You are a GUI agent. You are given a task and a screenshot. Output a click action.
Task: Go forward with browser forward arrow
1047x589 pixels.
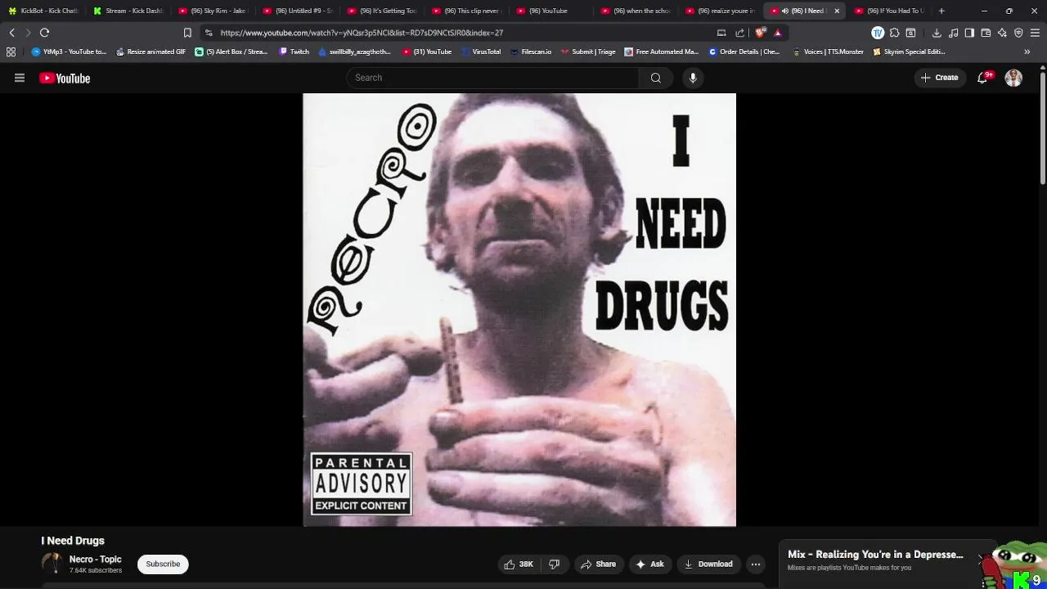point(28,33)
